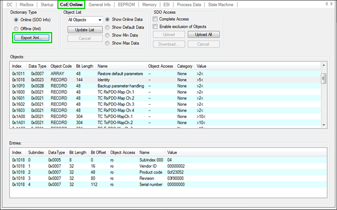The width and height of the screenshot is (337, 210).
Task: Click Bit Offset column header
Action: 98,153
